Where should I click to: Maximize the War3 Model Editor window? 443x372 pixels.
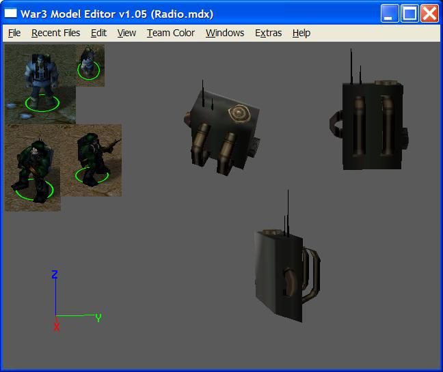point(410,13)
